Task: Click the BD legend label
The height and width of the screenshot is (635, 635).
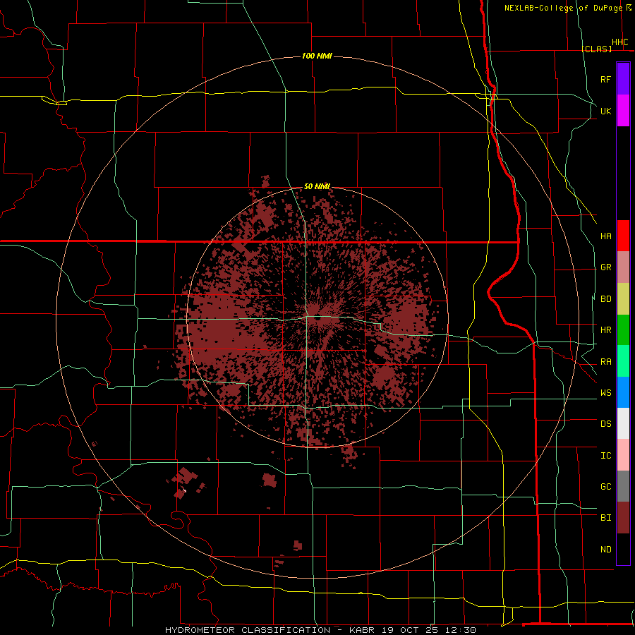Action: pyautogui.click(x=605, y=299)
